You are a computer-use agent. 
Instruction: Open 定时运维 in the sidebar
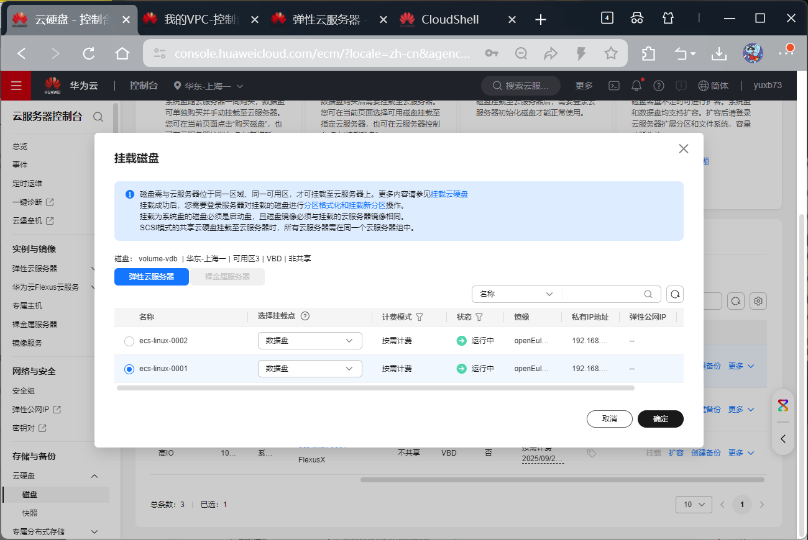(x=27, y=184)
